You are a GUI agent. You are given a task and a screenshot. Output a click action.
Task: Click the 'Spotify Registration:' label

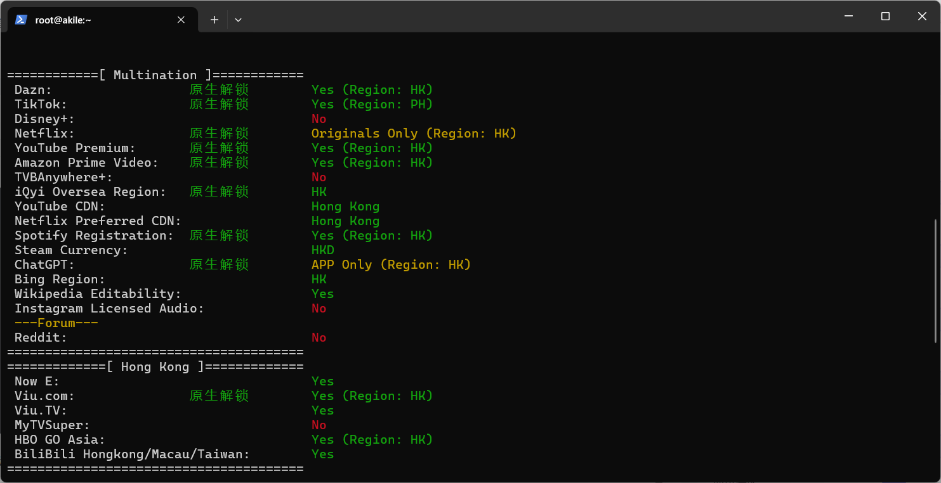94,235
